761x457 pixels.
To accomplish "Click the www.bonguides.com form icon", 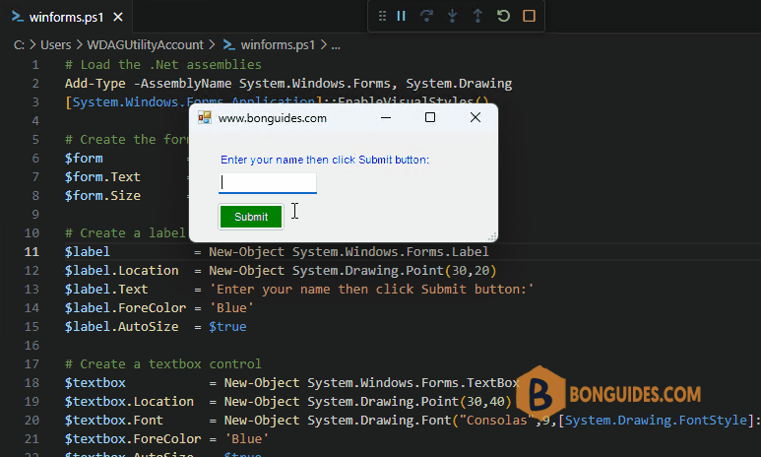I will tap(205, 117).
